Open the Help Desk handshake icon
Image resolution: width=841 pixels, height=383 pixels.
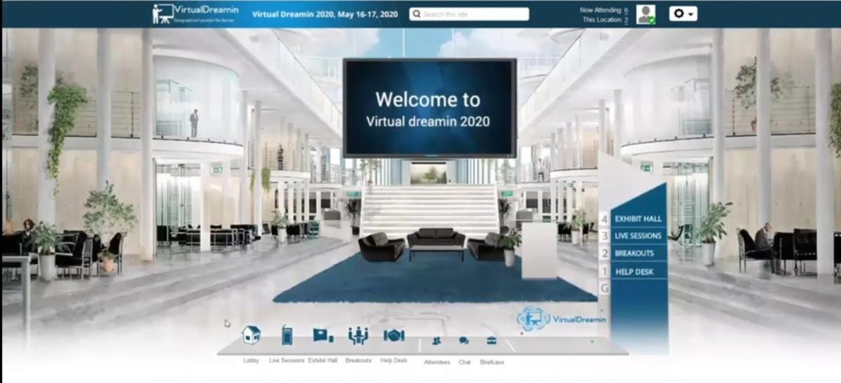pos(394,335)
